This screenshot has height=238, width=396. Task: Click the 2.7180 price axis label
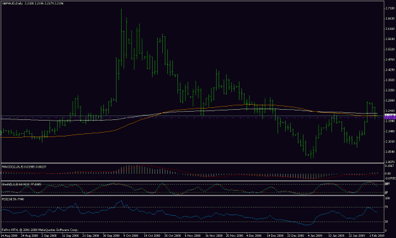coord(390,8)
